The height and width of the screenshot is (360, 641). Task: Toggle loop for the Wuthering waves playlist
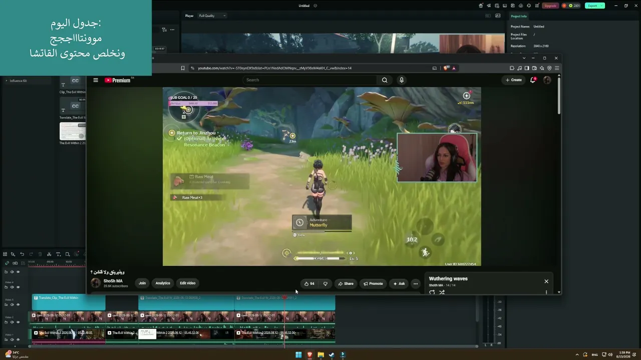pos(432,292)
